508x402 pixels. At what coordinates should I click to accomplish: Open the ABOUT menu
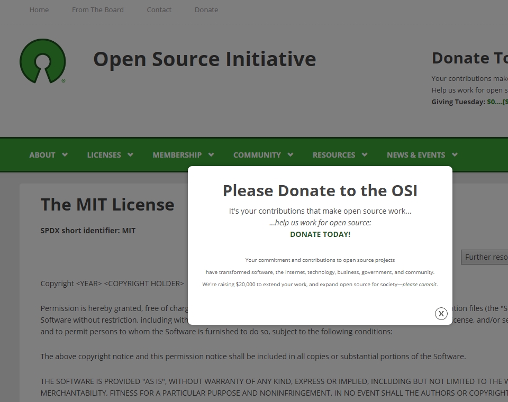[x=42, y=155]
